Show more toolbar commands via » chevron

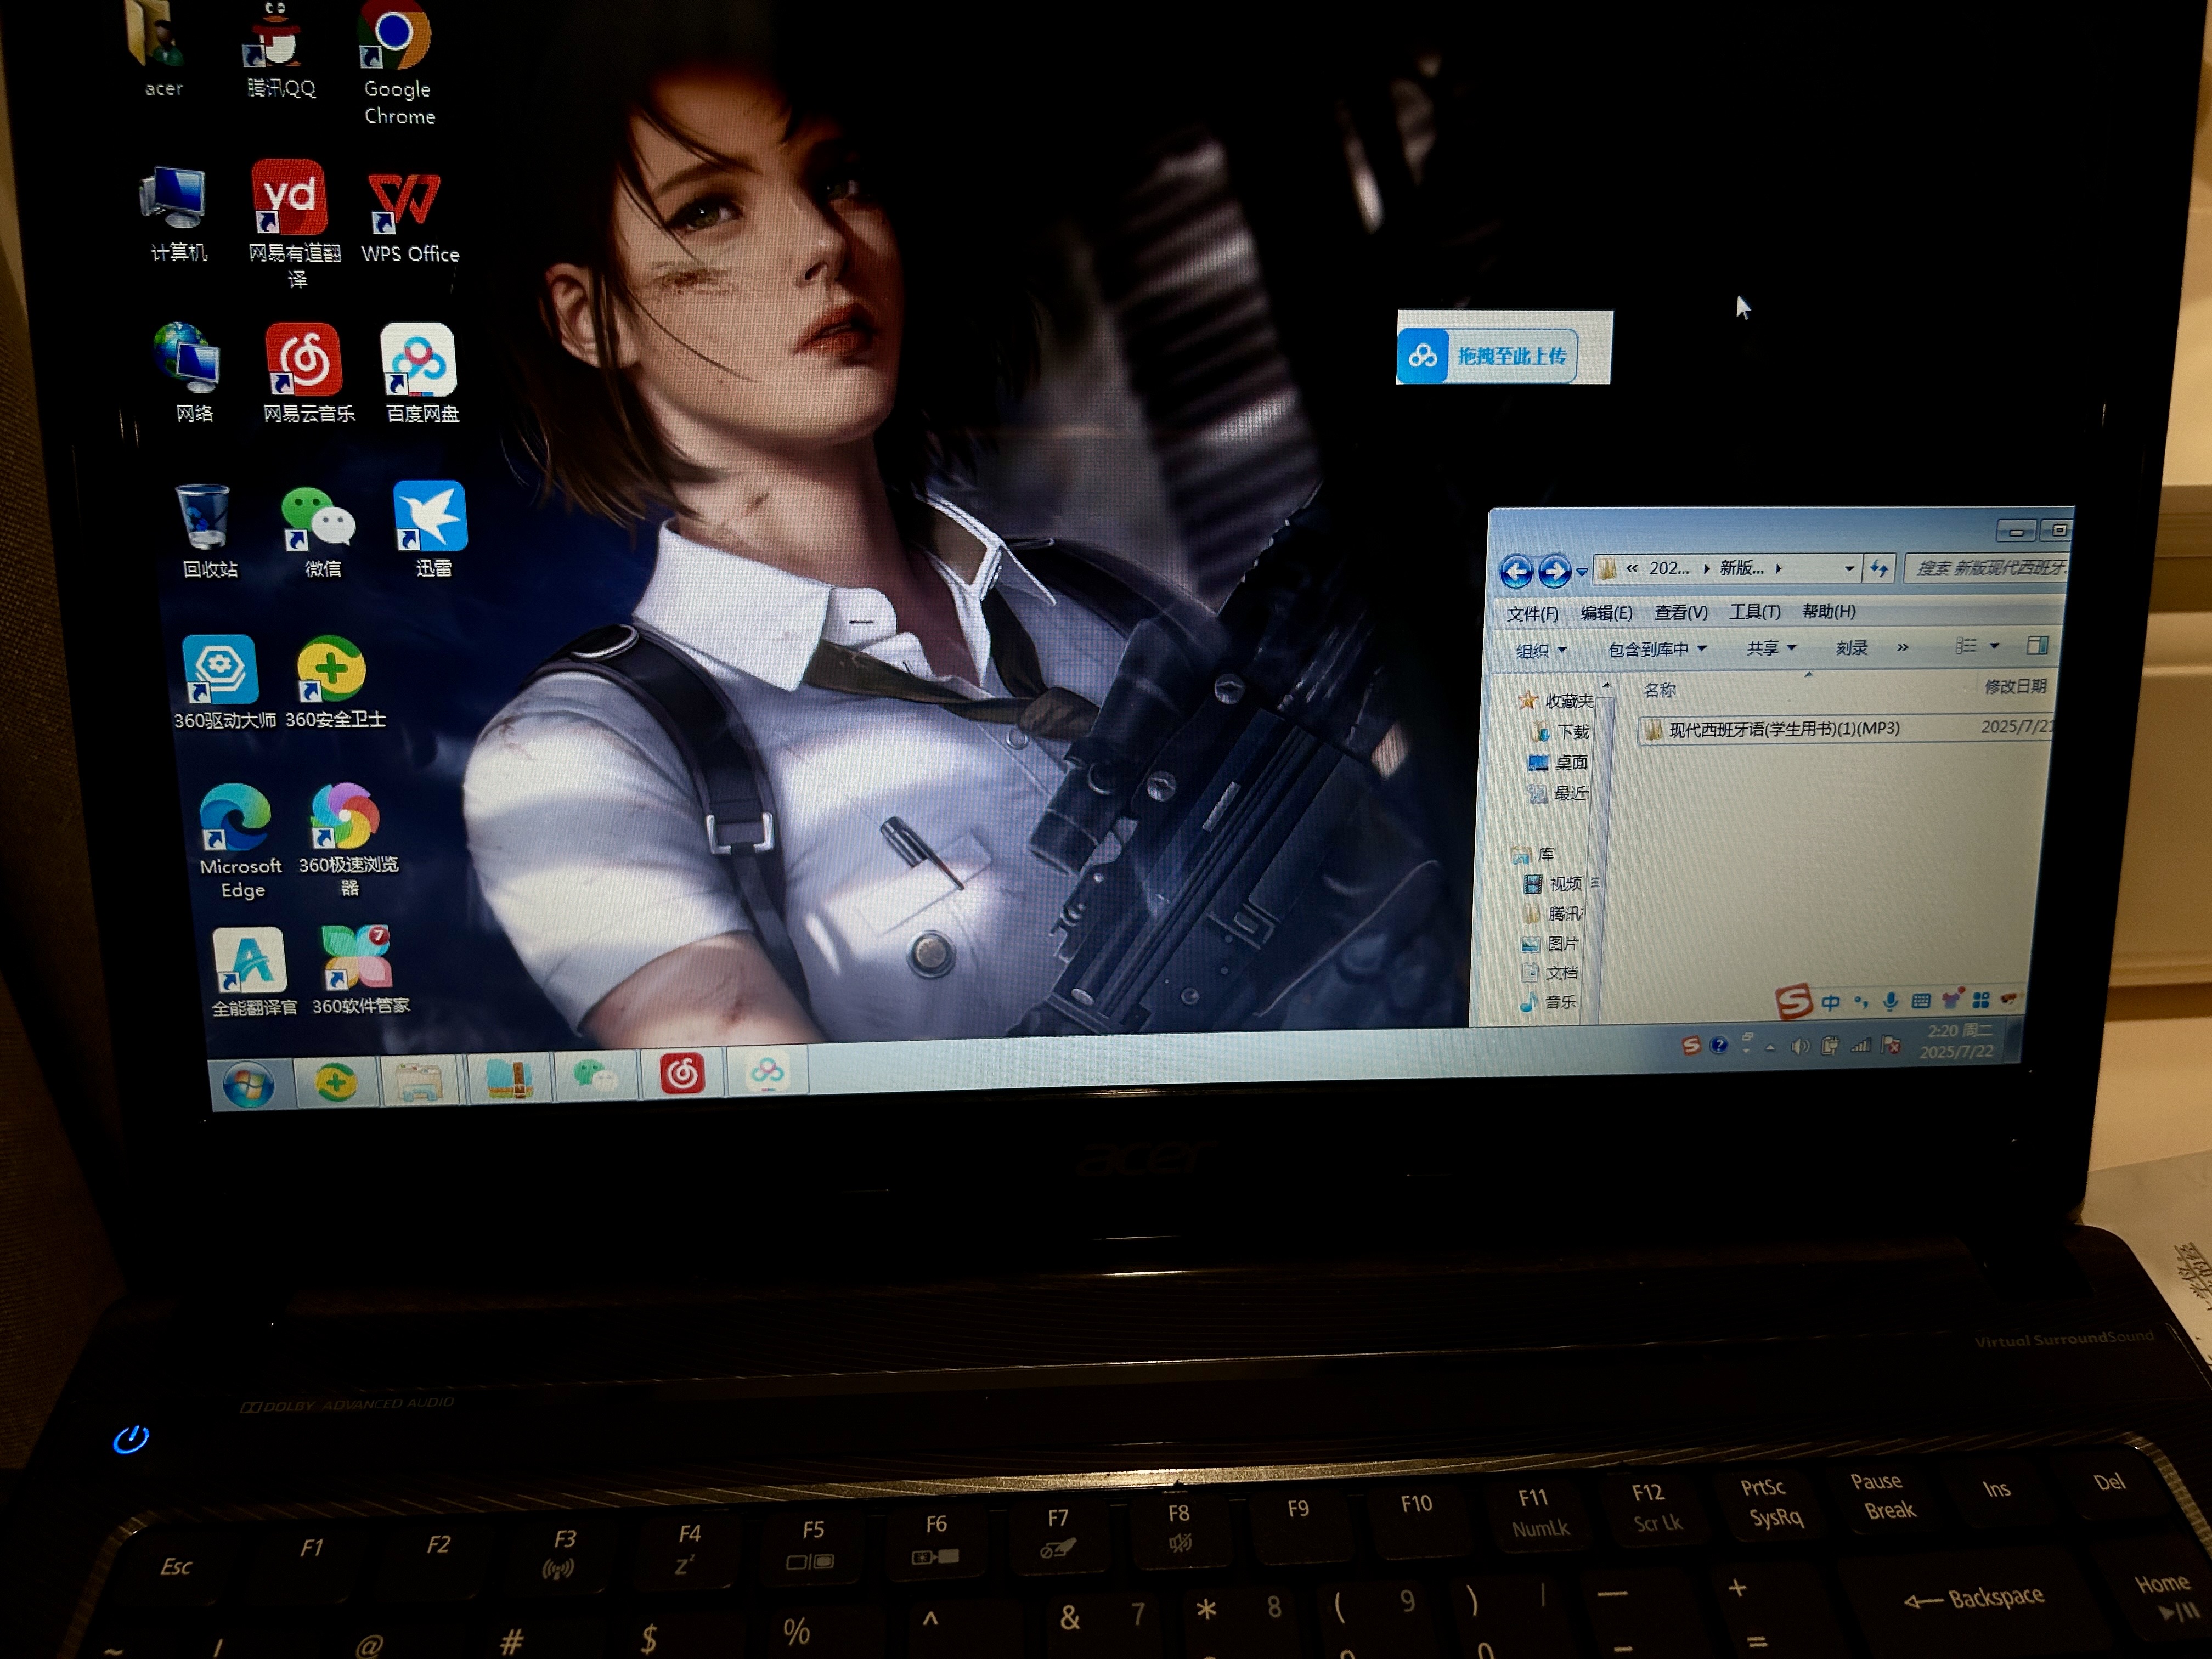coord(1902,647)
